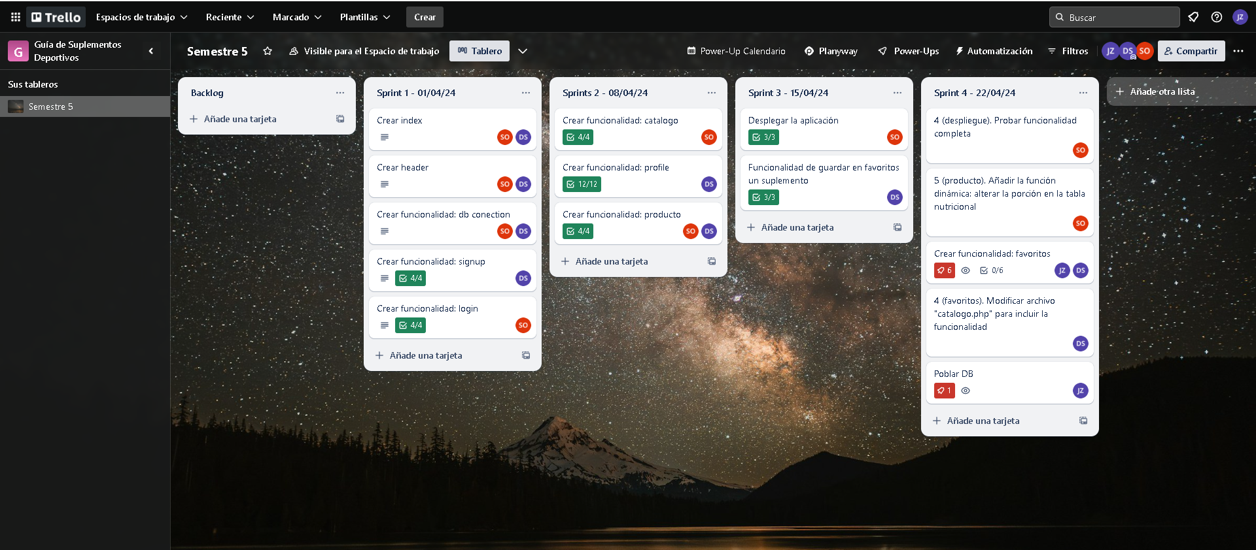Open Marcado dropdown menu

click(297, 17)
